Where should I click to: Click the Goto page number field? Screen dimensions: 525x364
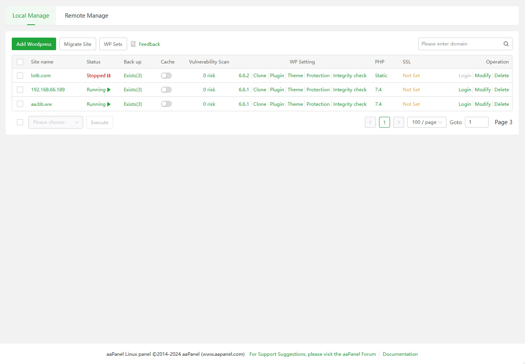click(x=476, y=122)
